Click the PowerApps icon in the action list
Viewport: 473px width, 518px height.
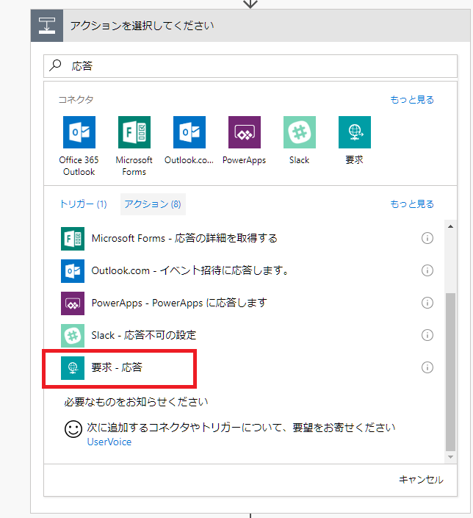point(73,303)
